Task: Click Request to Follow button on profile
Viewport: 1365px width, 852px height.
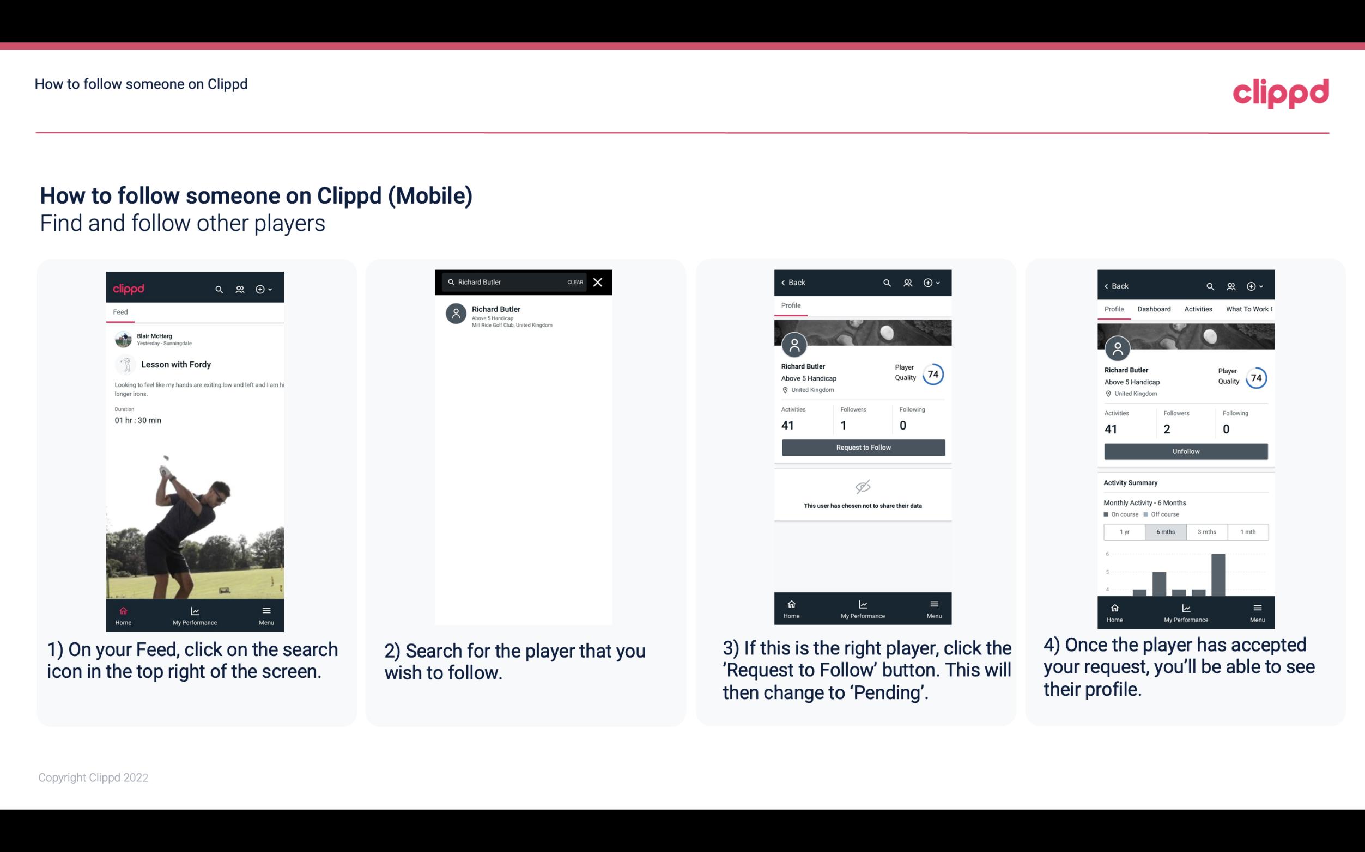Action: (x=862, y=448)
